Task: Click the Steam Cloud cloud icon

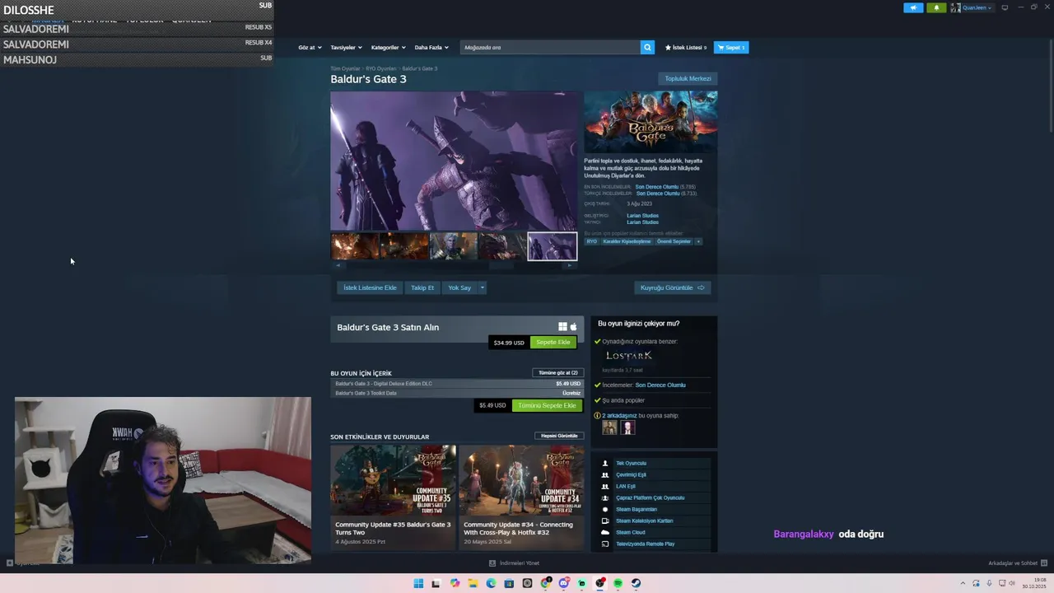Action: pyautogui.click(x=605, y=532)
